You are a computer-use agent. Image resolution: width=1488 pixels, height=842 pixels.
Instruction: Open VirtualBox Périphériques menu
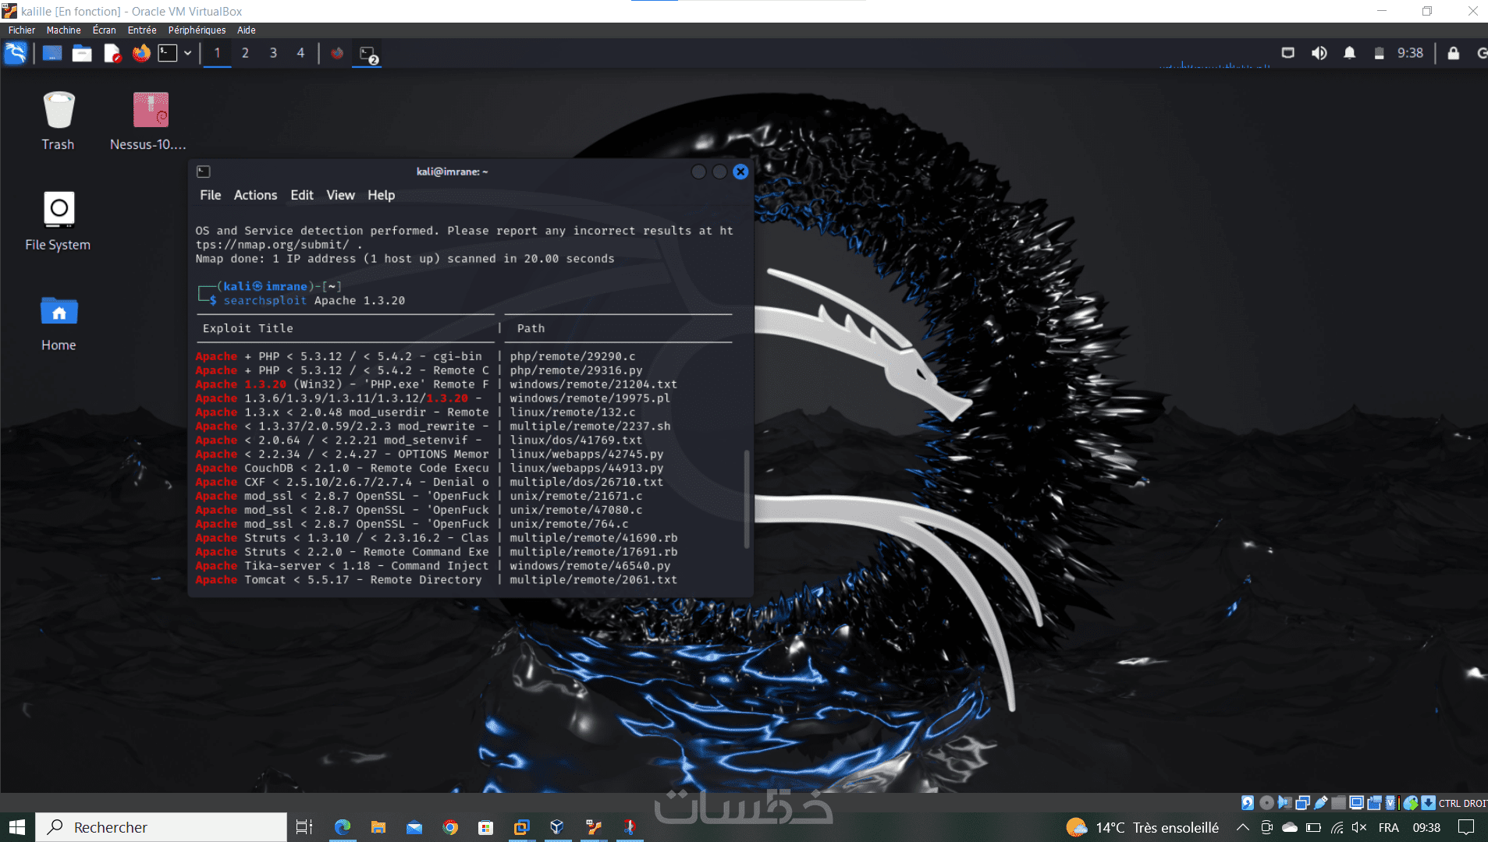click(x=197, y=30)
